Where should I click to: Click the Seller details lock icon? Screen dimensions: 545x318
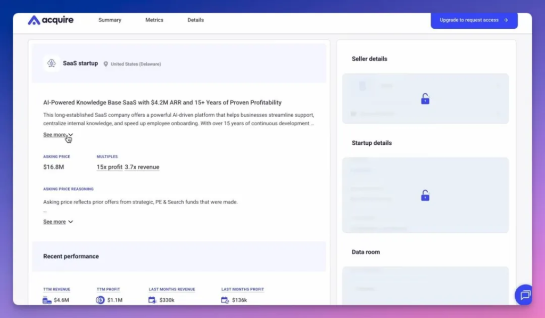425,99
